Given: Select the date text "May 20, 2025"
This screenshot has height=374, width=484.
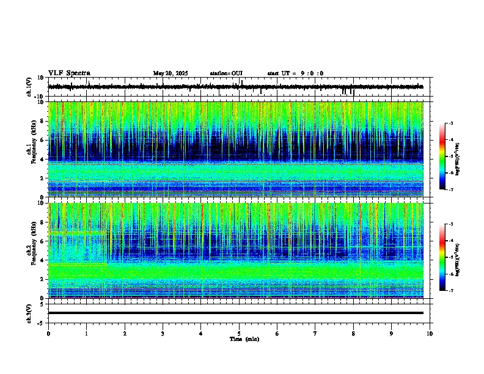Looking at the screenshot, I should click(x=170, y=73).
